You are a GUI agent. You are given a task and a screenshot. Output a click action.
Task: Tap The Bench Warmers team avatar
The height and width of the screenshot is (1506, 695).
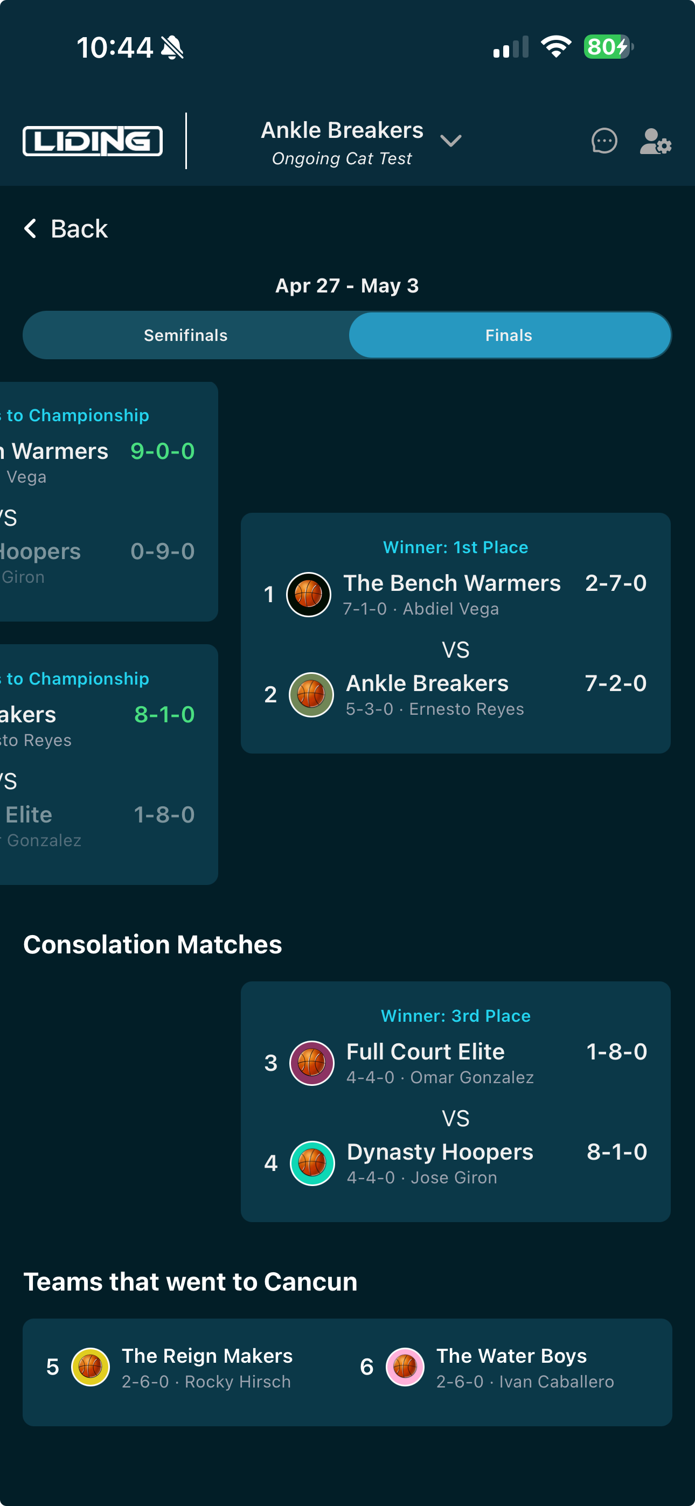[308, 595]
